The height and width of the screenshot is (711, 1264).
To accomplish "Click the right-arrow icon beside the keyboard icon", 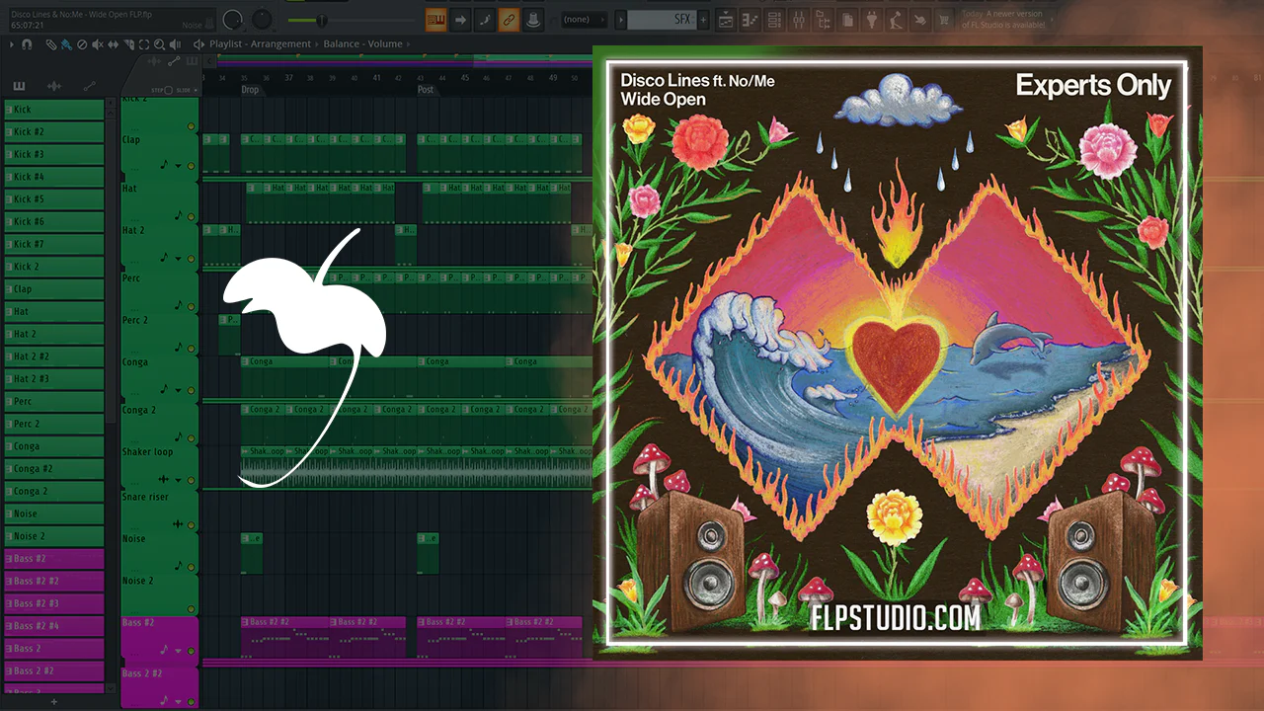I will [x=460, y=19].
